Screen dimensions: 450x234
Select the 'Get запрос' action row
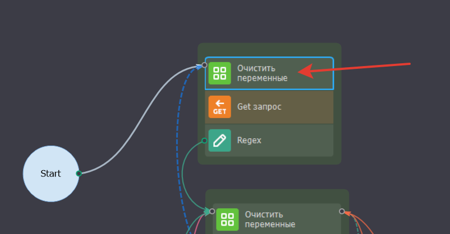269,107
